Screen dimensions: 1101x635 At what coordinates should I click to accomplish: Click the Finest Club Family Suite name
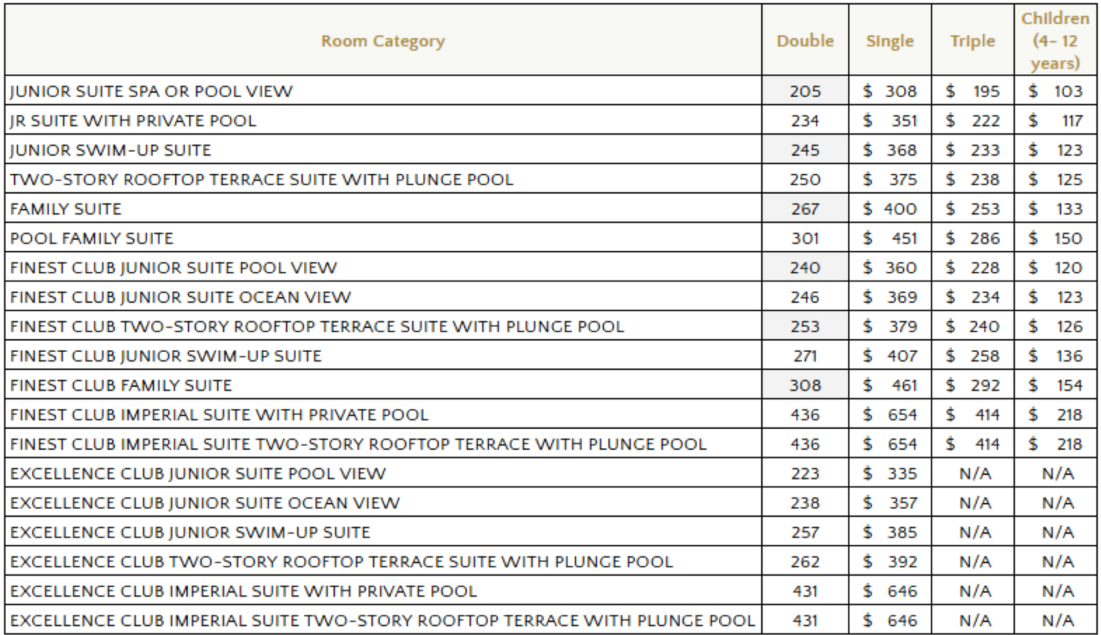[121, 386]
